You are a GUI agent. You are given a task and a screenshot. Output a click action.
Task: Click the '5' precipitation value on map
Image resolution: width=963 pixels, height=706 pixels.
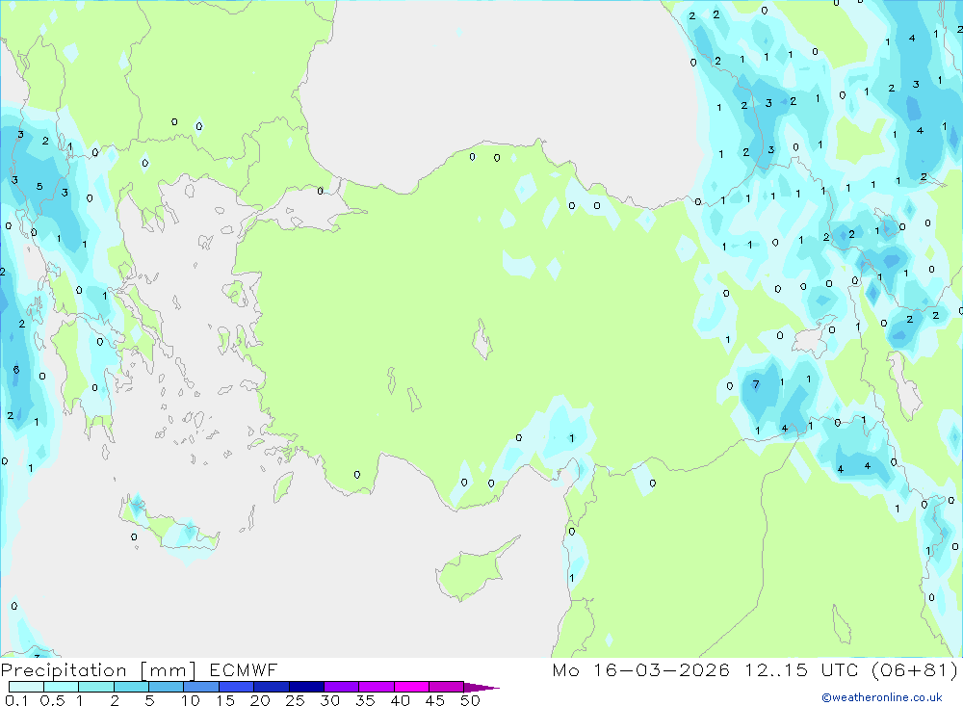tap(39, 186)
